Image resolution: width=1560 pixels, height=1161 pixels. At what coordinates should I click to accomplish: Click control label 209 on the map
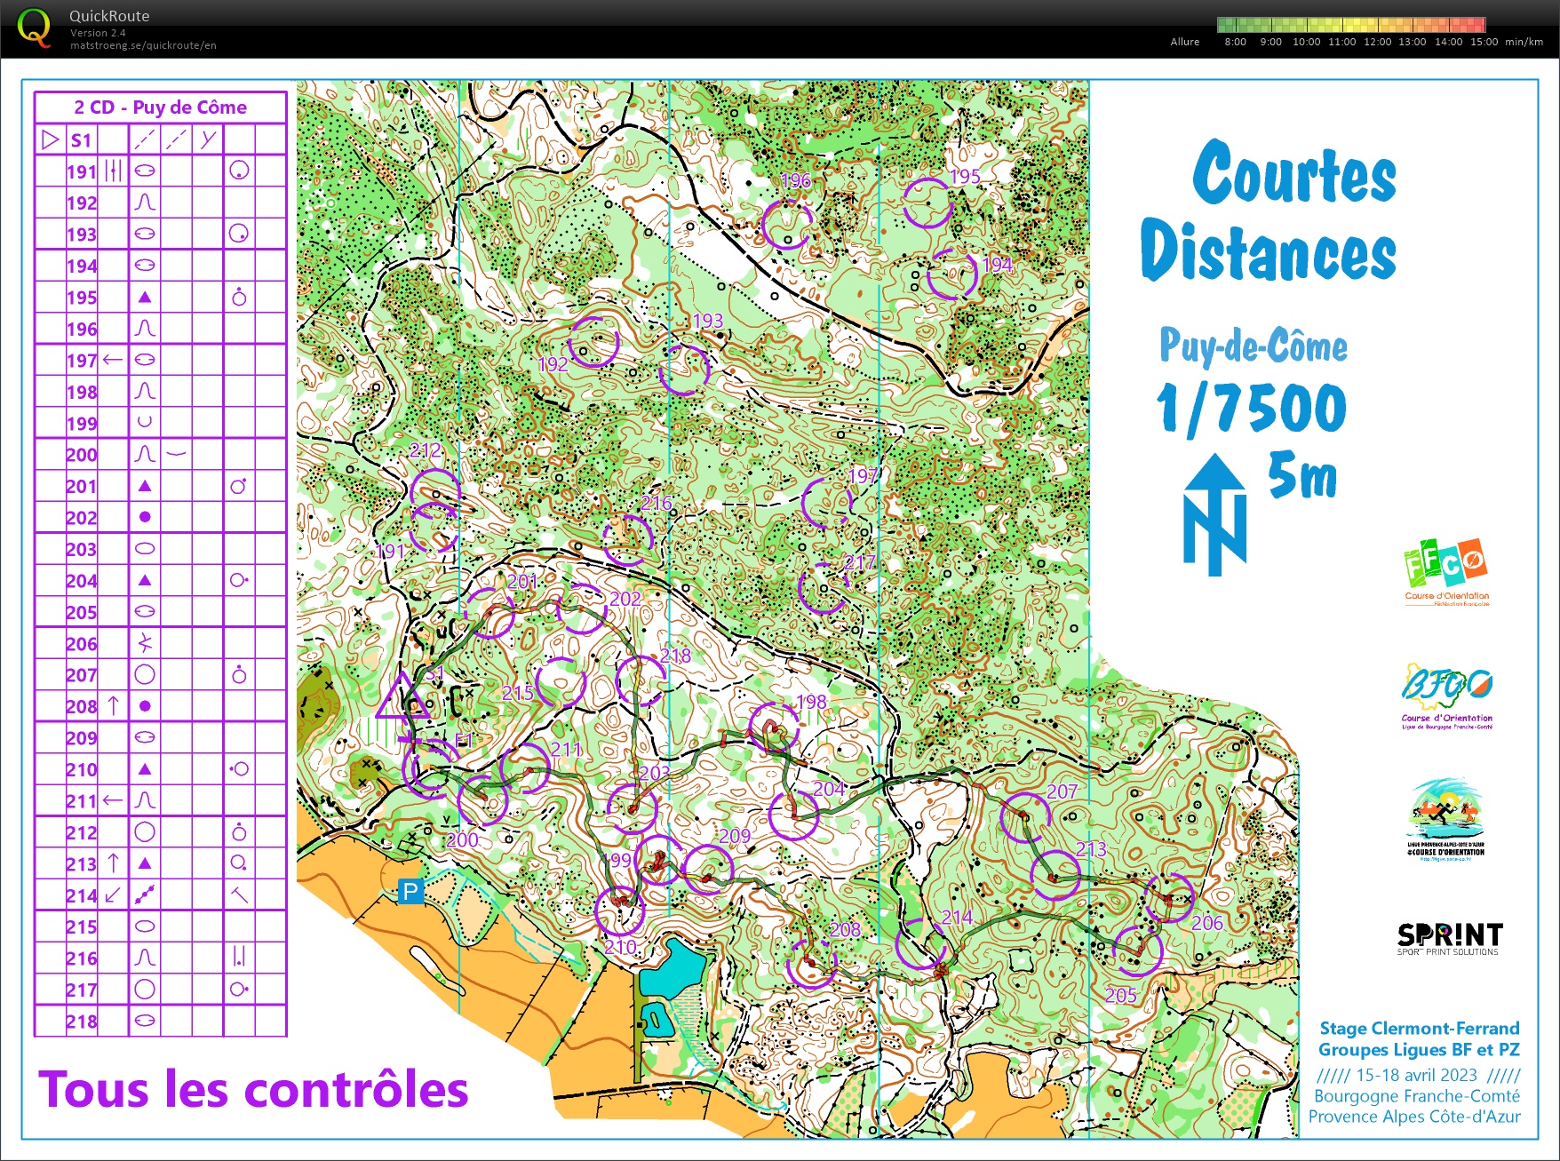click(735, 835)
